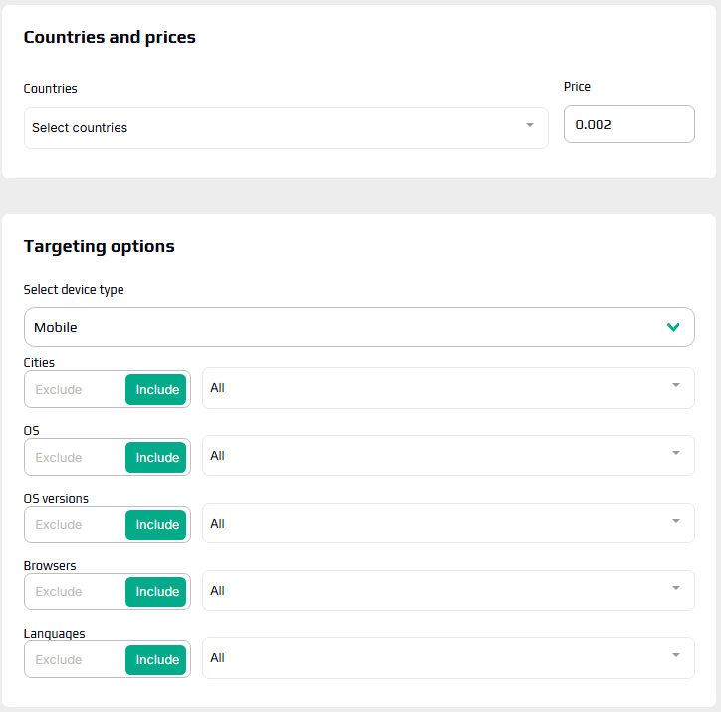Click the OS versions dropdown arrow

[x=676, y=521]
